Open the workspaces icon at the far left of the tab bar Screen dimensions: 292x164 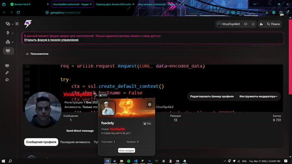coord(4,4)
